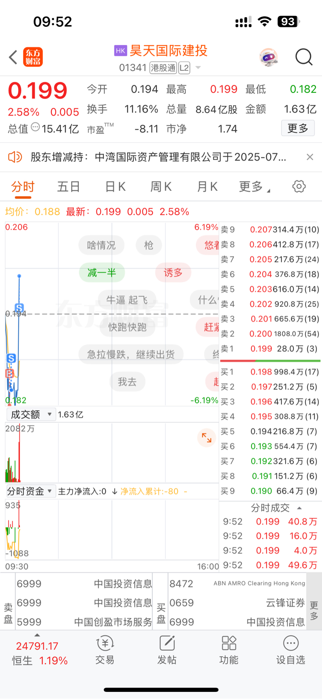Dismiss the shareholder notice with X

click(310, 157)
